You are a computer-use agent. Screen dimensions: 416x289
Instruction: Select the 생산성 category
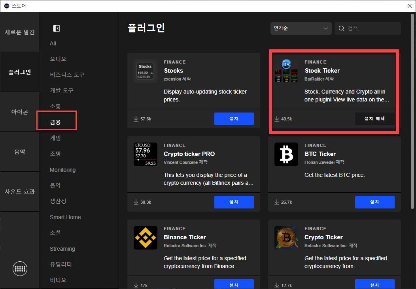58,201
